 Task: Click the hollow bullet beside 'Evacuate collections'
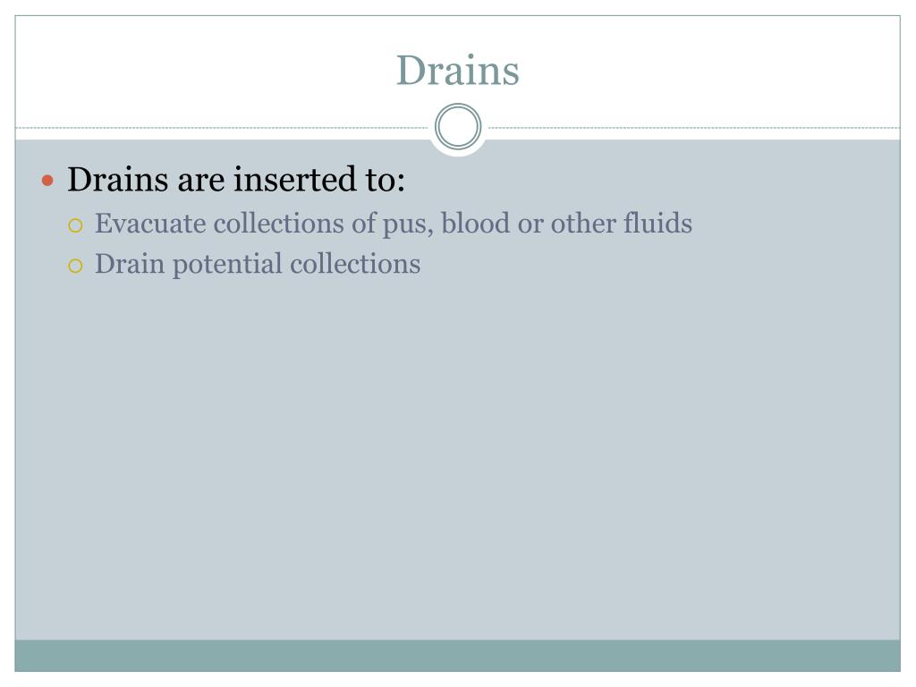pyautogui.click(x=76, y=225)
